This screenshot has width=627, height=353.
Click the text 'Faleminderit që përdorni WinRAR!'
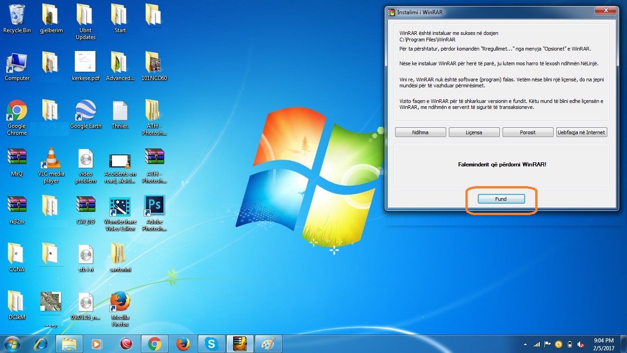click(502, 164)
